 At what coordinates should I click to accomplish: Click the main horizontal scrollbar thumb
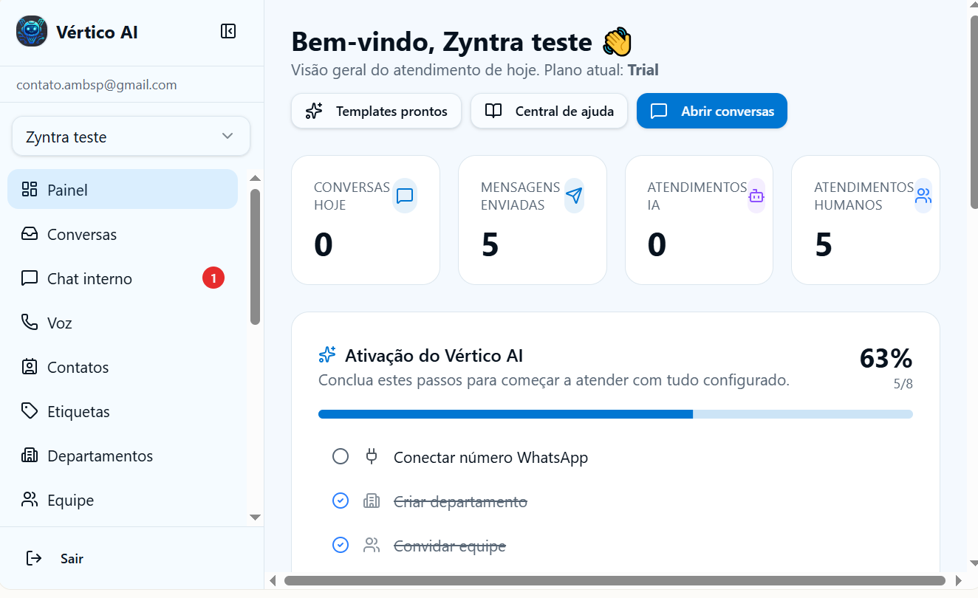click(x=615, y=580)
